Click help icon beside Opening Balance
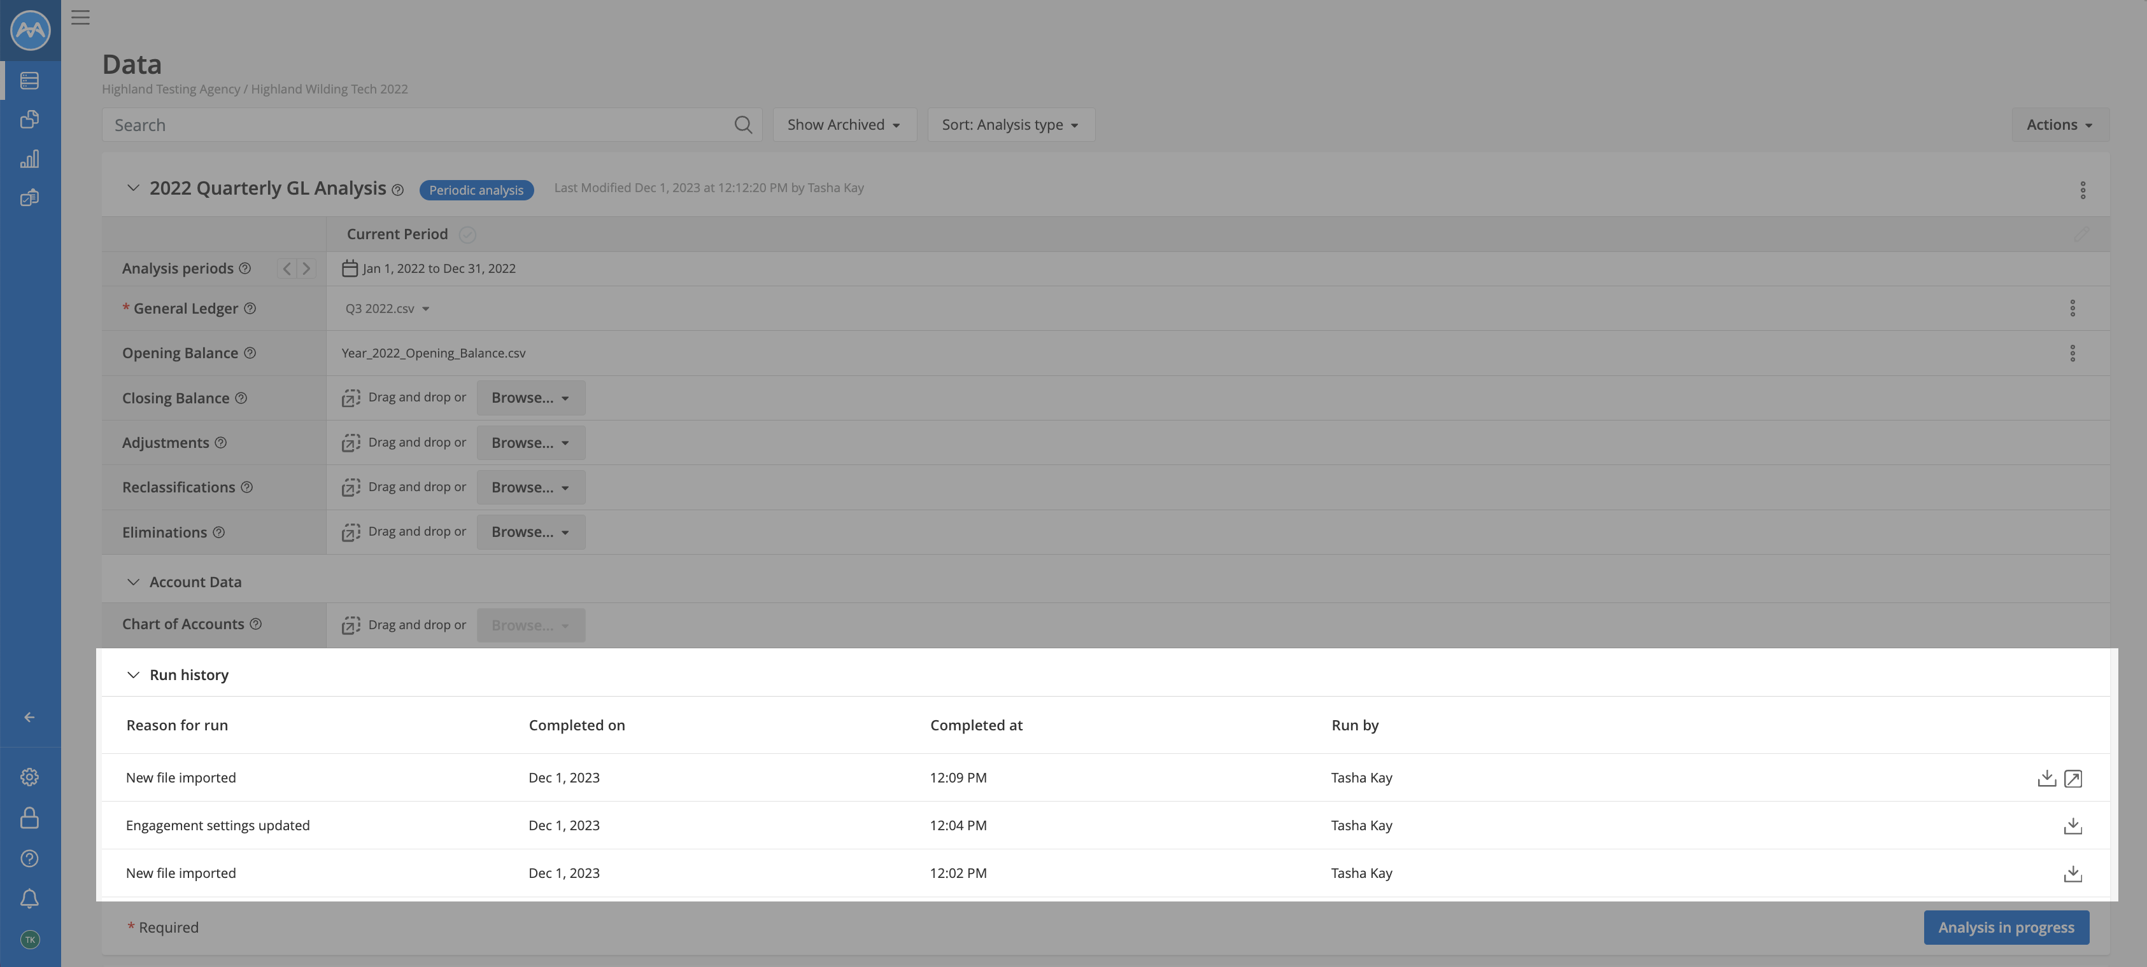 coord(249,353)
